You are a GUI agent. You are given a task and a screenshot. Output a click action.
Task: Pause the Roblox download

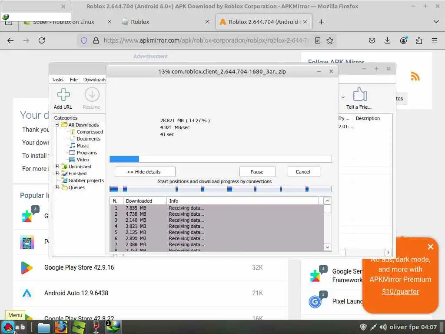click(257, 172)
